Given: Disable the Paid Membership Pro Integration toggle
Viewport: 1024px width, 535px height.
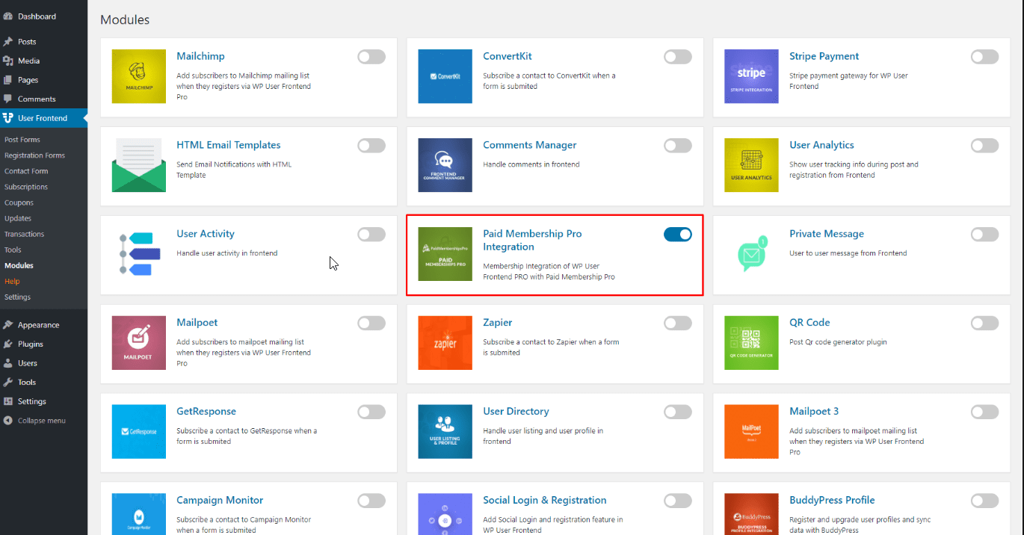Looking at the screenshot, I should tap(677, 234).
